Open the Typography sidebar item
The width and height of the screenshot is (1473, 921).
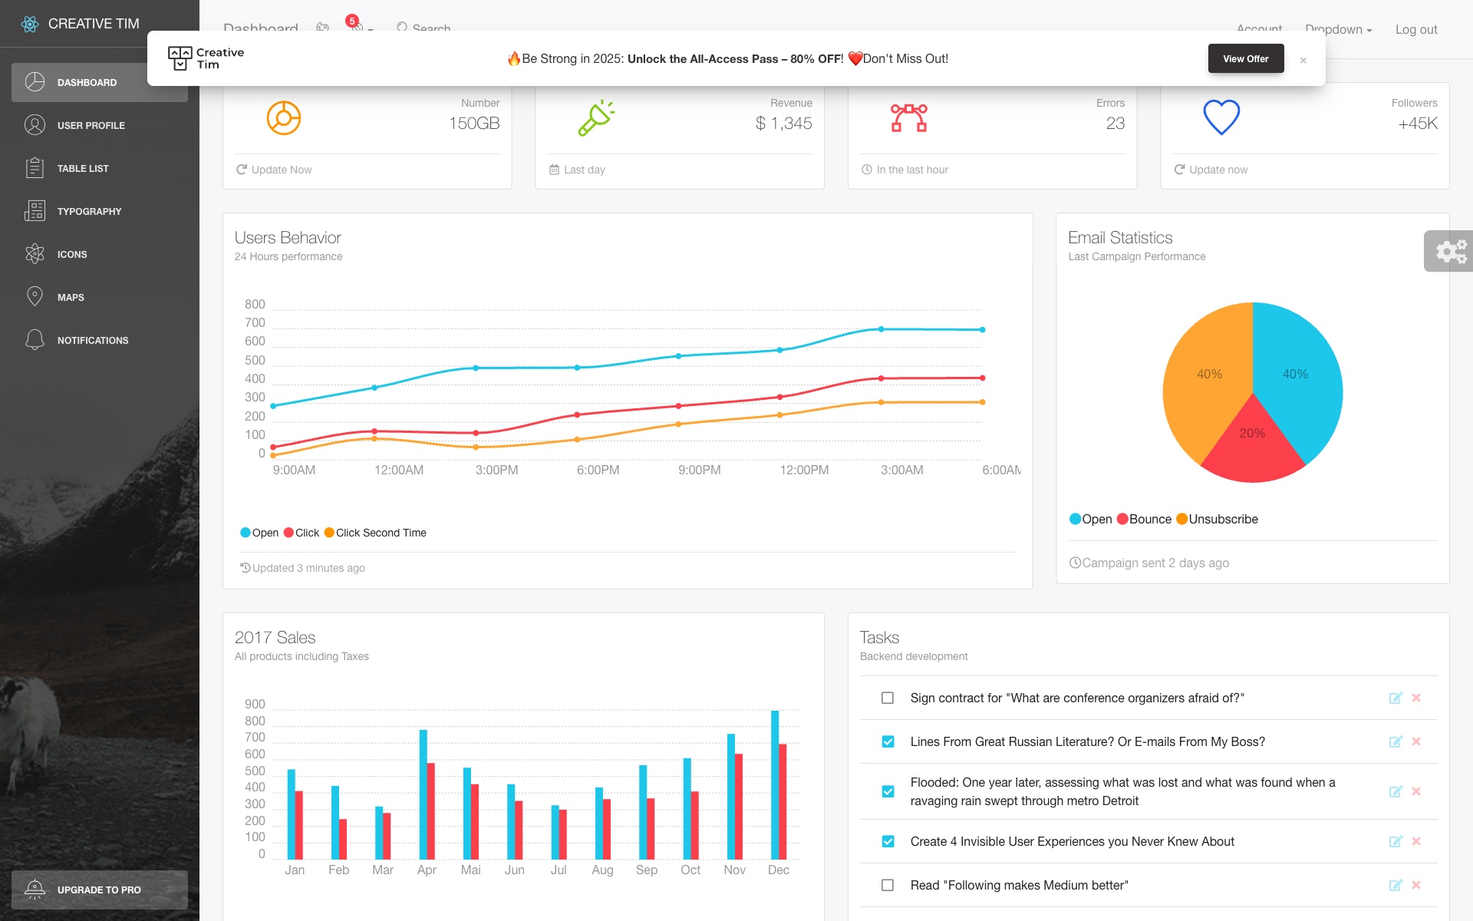(89, 211)
